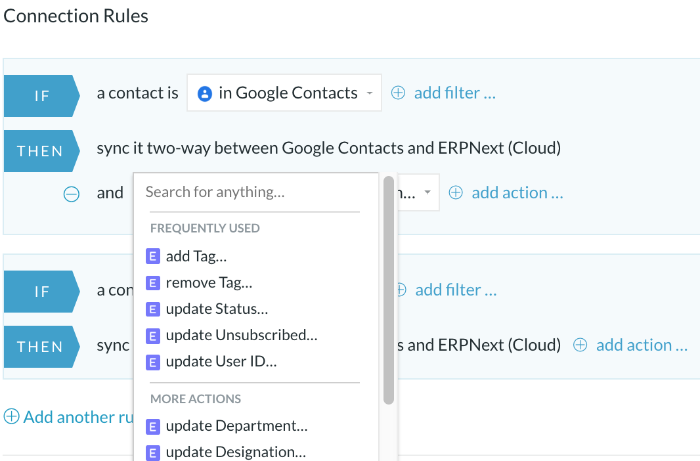Click ERPNext icon beside 'update User ID...'
The height and width of the screenshot is (461, 700).
coord(153,362)
